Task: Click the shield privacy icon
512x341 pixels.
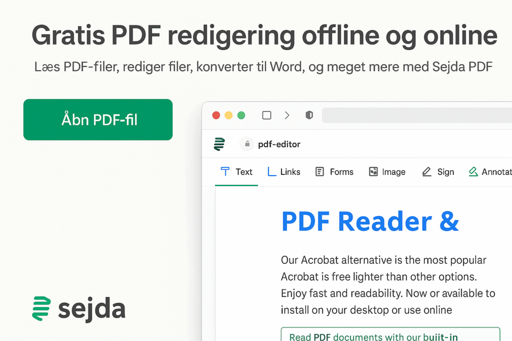Action: [x=309, y=115]
